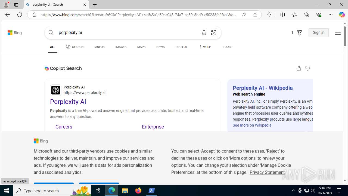Refresh the Bing search page
This screenshot has width=348, height=196.
[x=20, y=15]
